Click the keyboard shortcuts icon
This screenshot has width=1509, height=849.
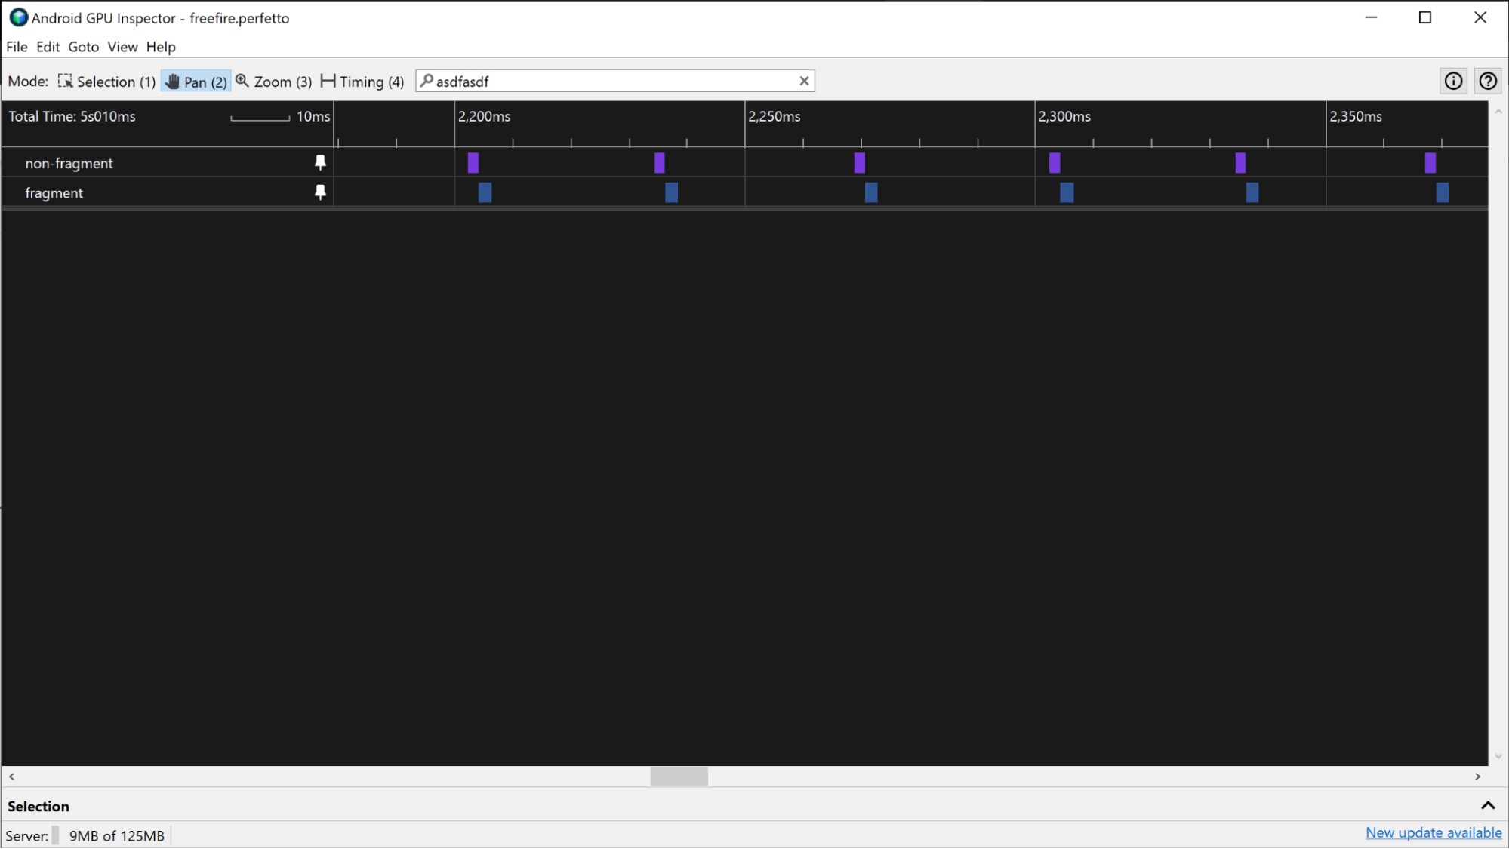1489,81
